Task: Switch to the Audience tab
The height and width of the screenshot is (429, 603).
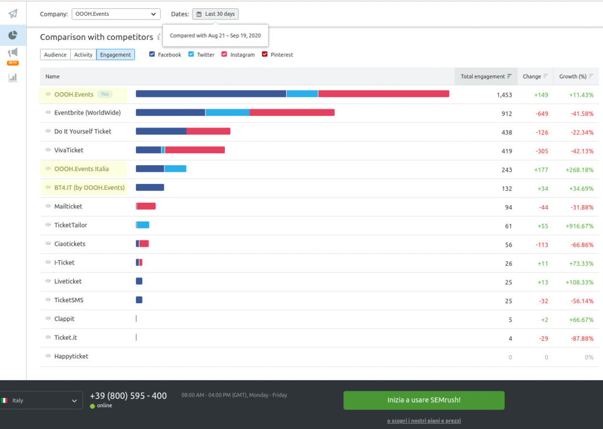Action: (x=55, y=55)
